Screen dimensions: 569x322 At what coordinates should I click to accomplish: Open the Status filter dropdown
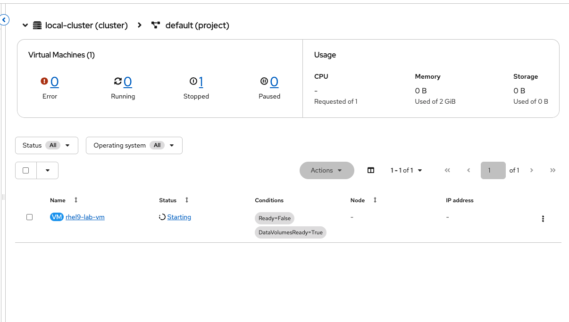(47, 145)
